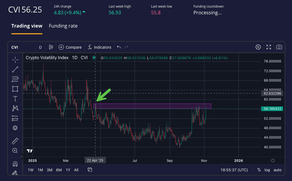The width and height of the screenshot is (292, 181).
Task: Click the Indicators button
Action: coord(99,47)
